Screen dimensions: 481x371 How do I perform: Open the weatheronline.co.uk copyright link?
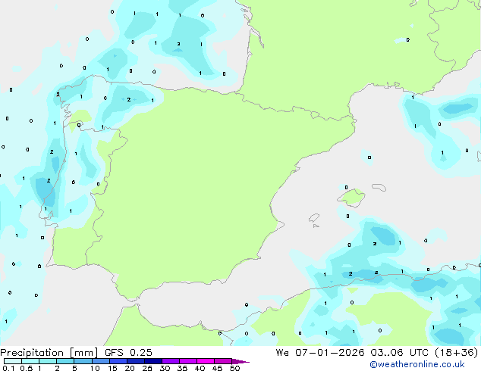click(417, 365)
